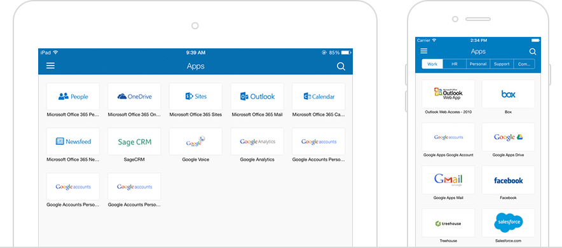562x248 pixels.
Task: Switch to the HR tab
Action: tap(455, 64)
